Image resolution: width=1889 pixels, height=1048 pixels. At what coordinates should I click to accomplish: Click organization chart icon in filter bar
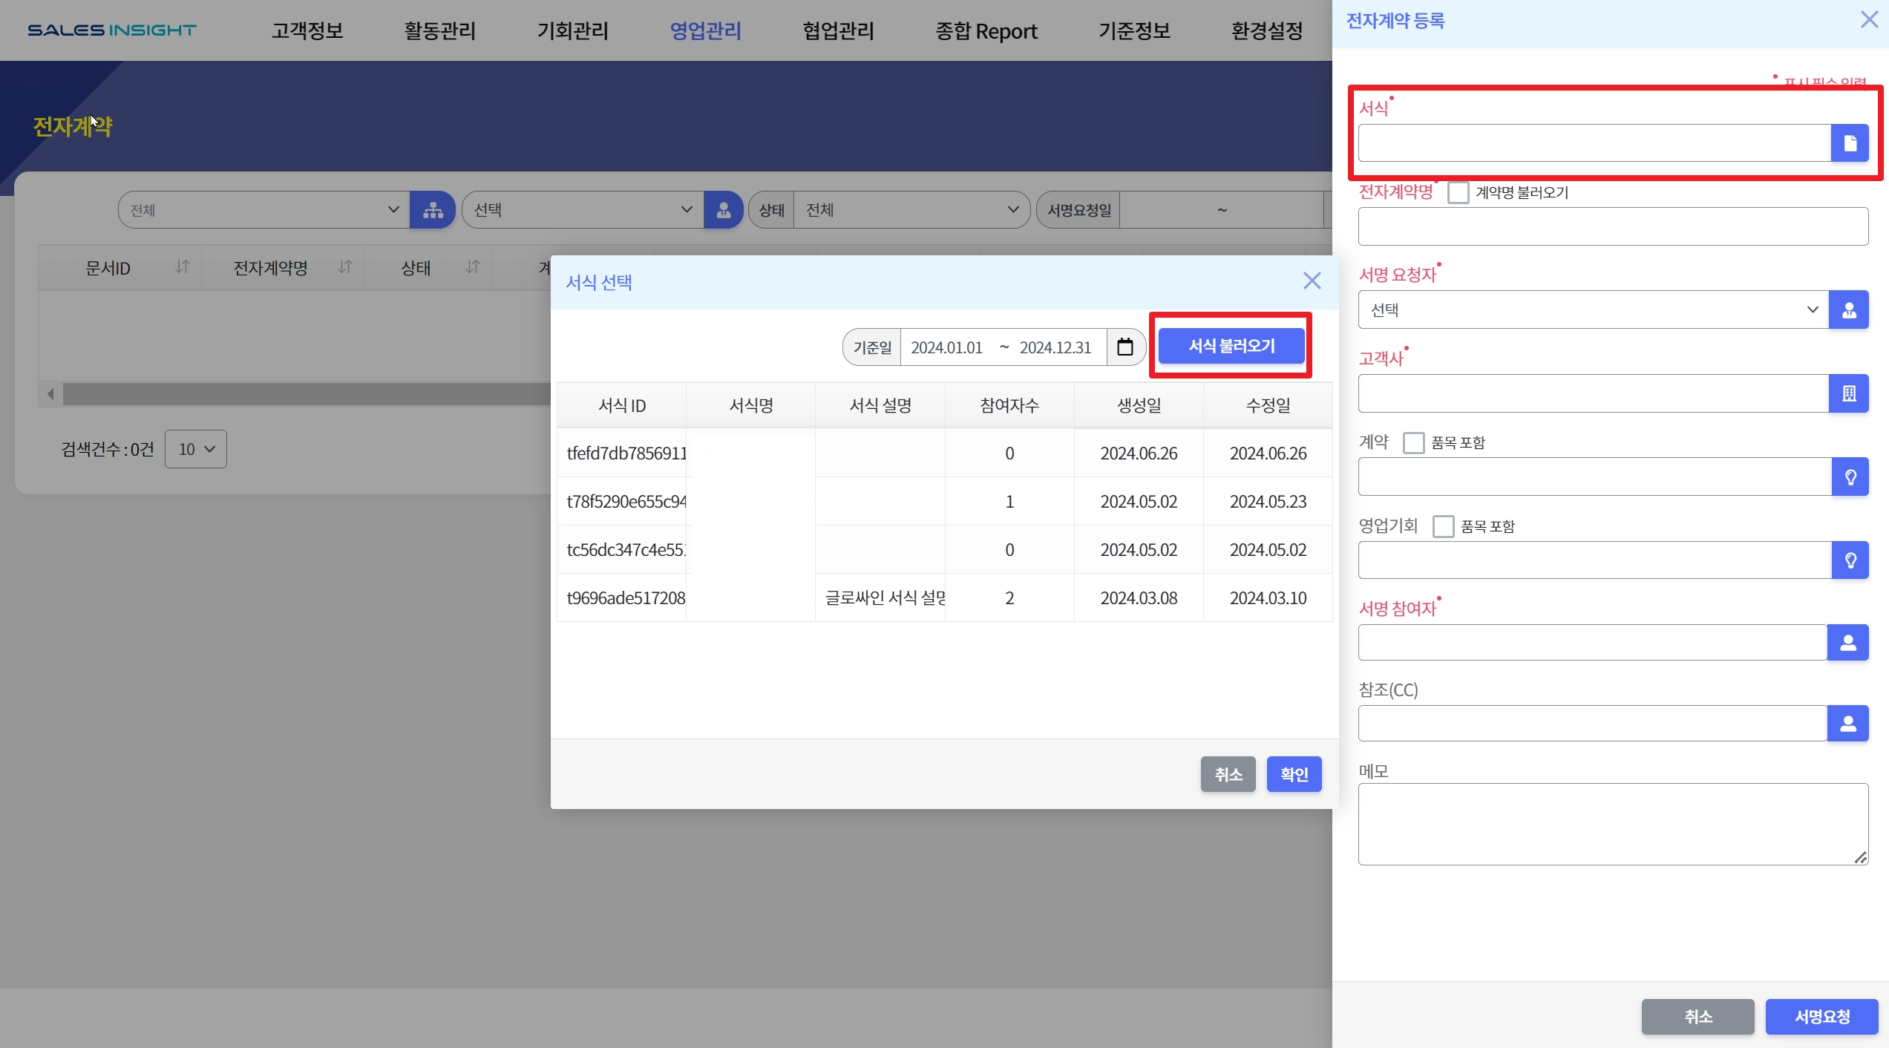433,210
